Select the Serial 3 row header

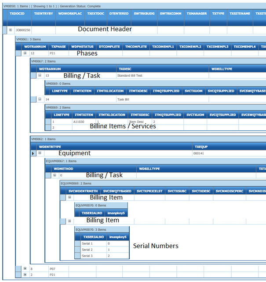[77, 256]
